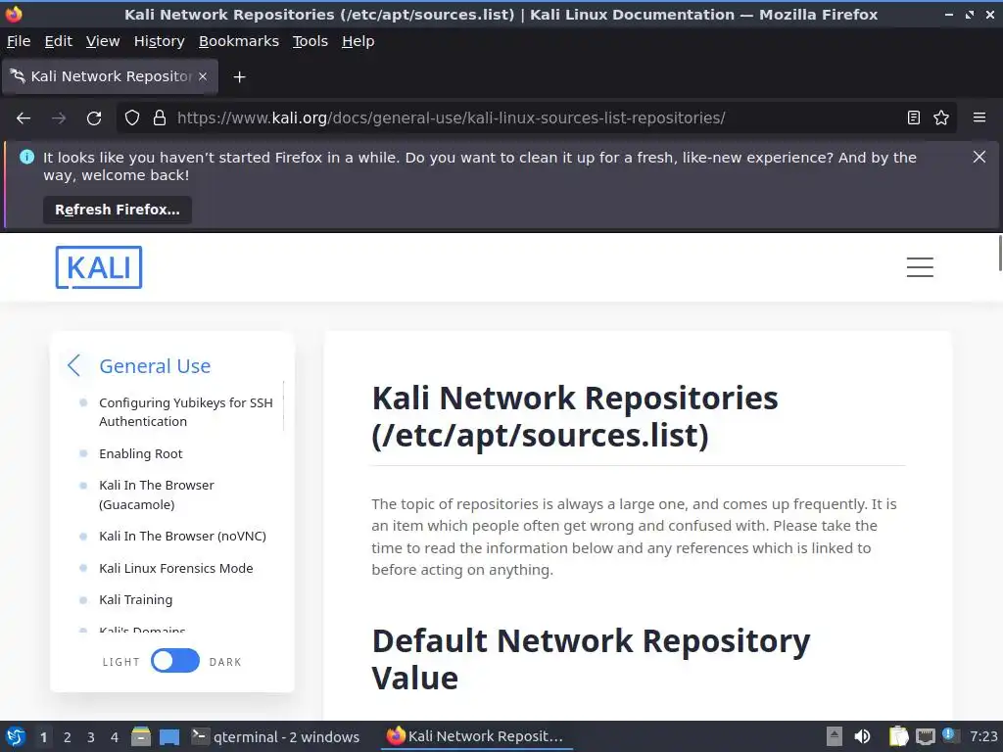Open the Edit menu
This screenshot has width=1003, height=752.
[x=58, y=41]
